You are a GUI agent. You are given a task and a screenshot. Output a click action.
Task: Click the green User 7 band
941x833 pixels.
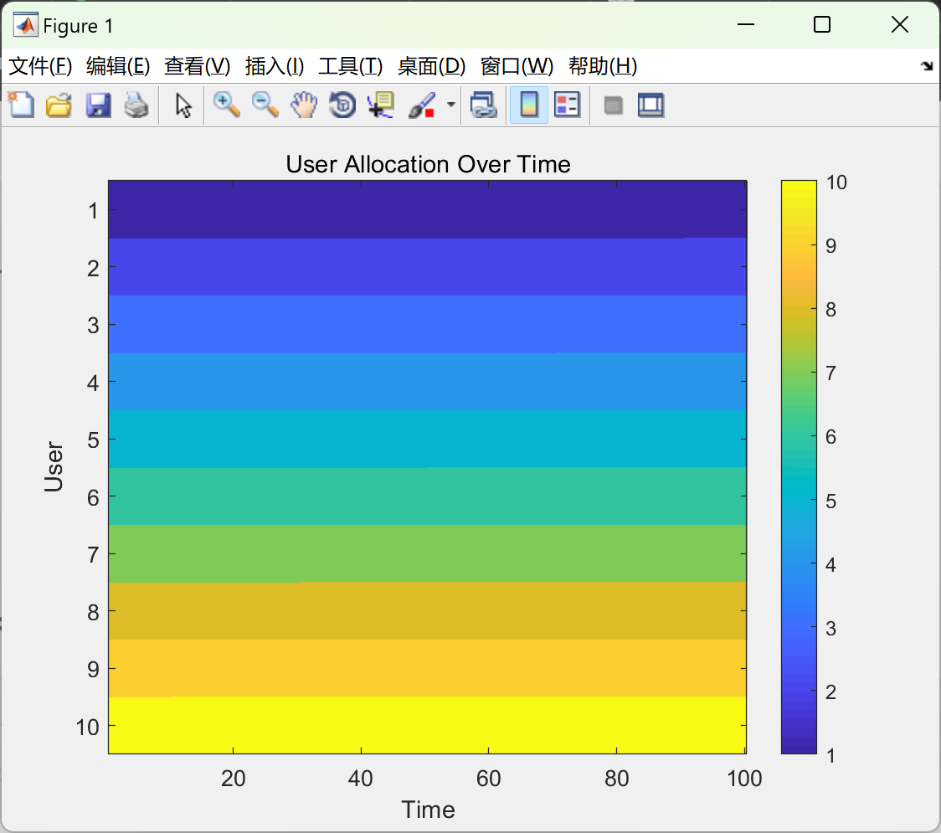coord(427,553)
